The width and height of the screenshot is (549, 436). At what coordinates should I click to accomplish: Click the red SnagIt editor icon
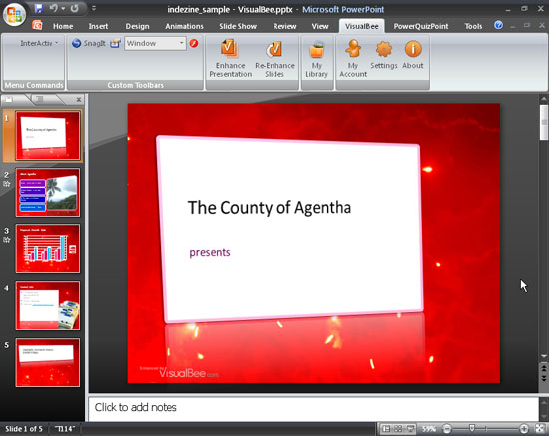pos(194,43)
